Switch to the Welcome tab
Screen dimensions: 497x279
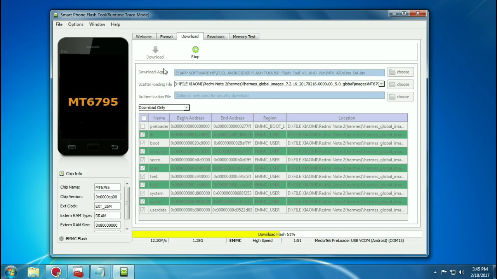(x=144, y=36)
